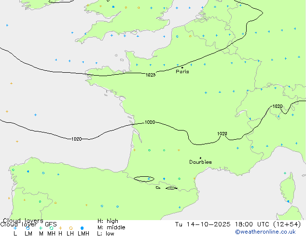
Task: Click the 1025 isobar pressure label
Action: 151,75
